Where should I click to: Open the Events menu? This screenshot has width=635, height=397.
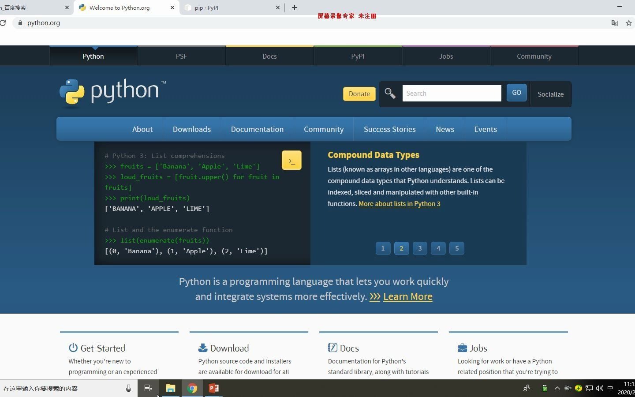(x=486, y=129)
